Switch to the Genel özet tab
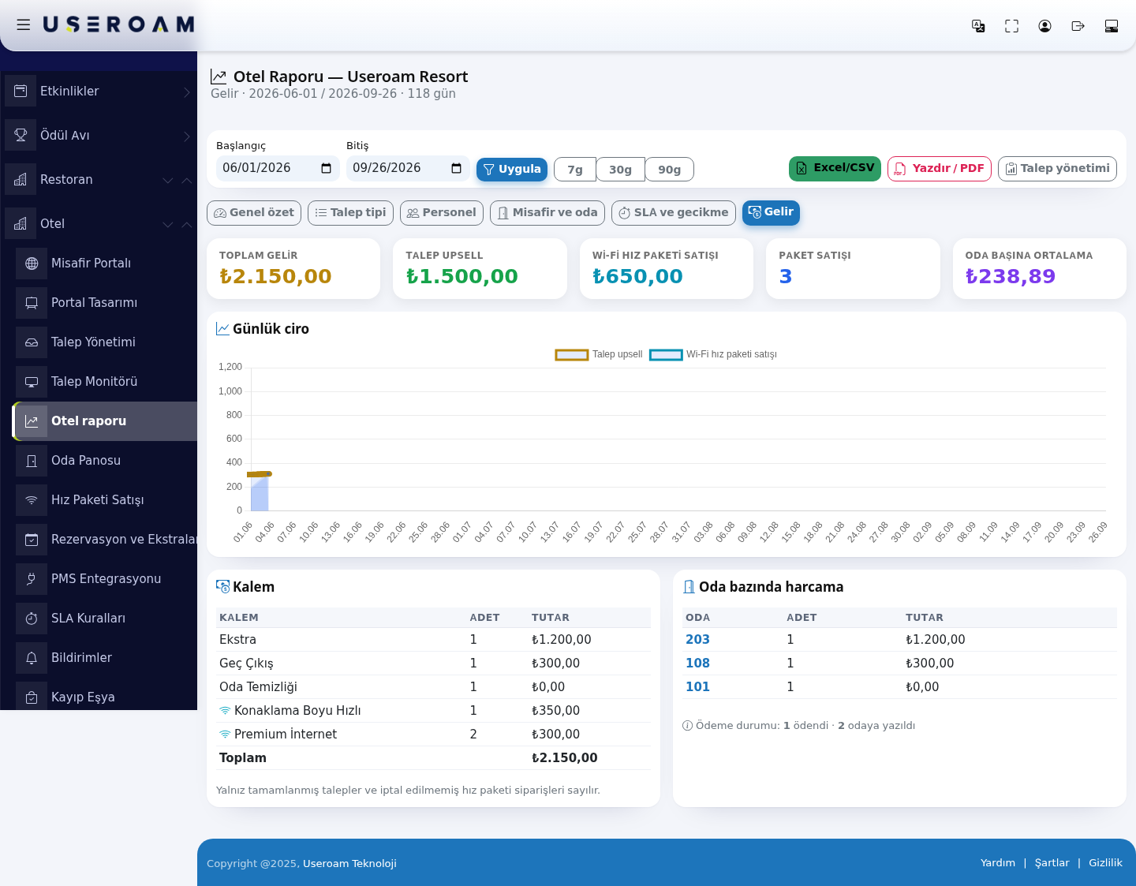The image size is (1136, 886). [254, 213]
